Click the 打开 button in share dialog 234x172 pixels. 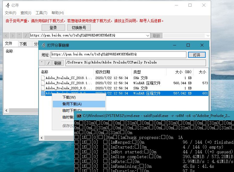pyautogui.click(x=197, y=55)
